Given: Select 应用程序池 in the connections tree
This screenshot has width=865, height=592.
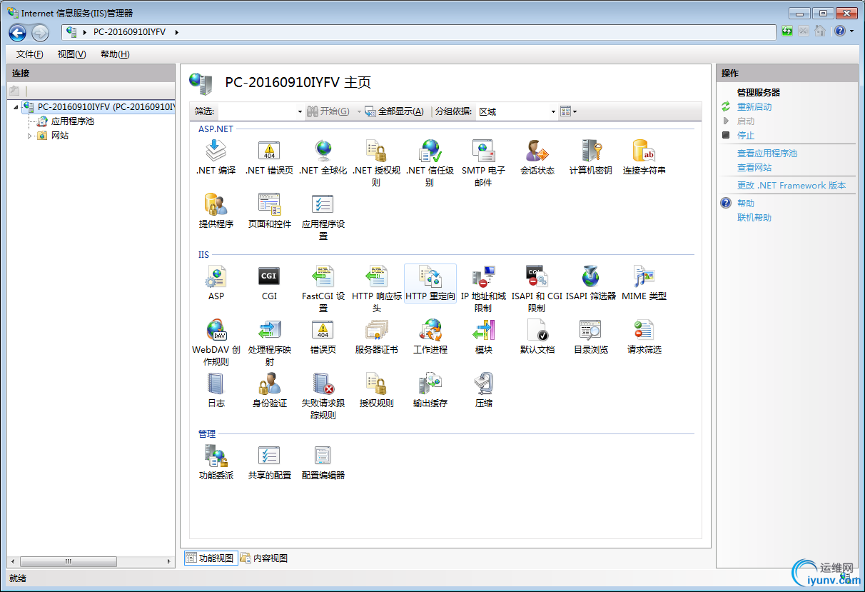Looking at the screenshot, I should point(72,121).
